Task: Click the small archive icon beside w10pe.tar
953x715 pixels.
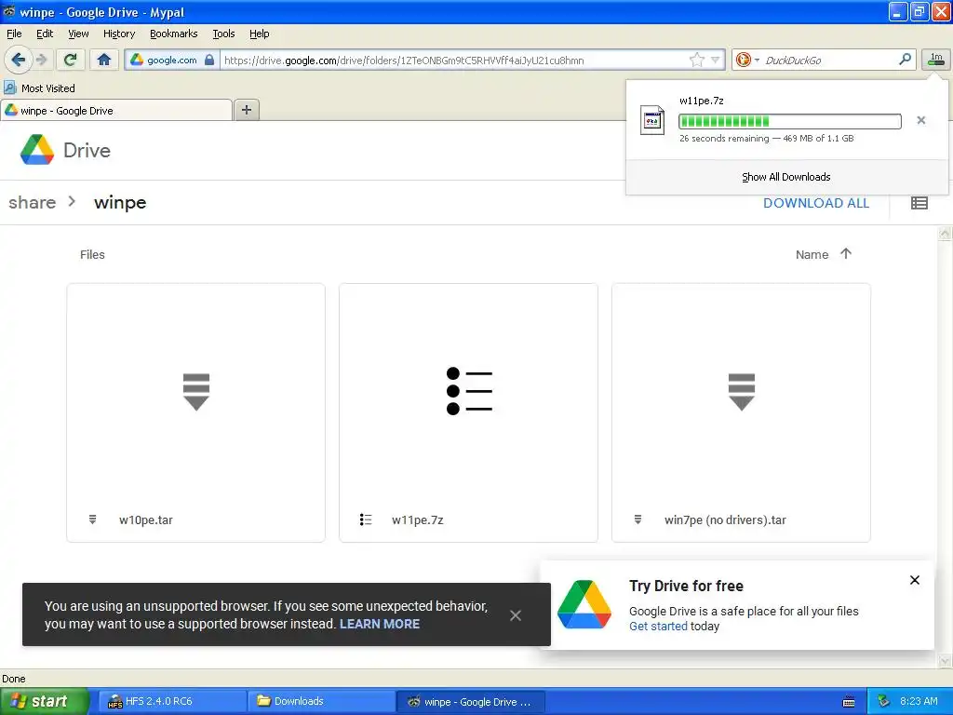Action: pos(92,519)
